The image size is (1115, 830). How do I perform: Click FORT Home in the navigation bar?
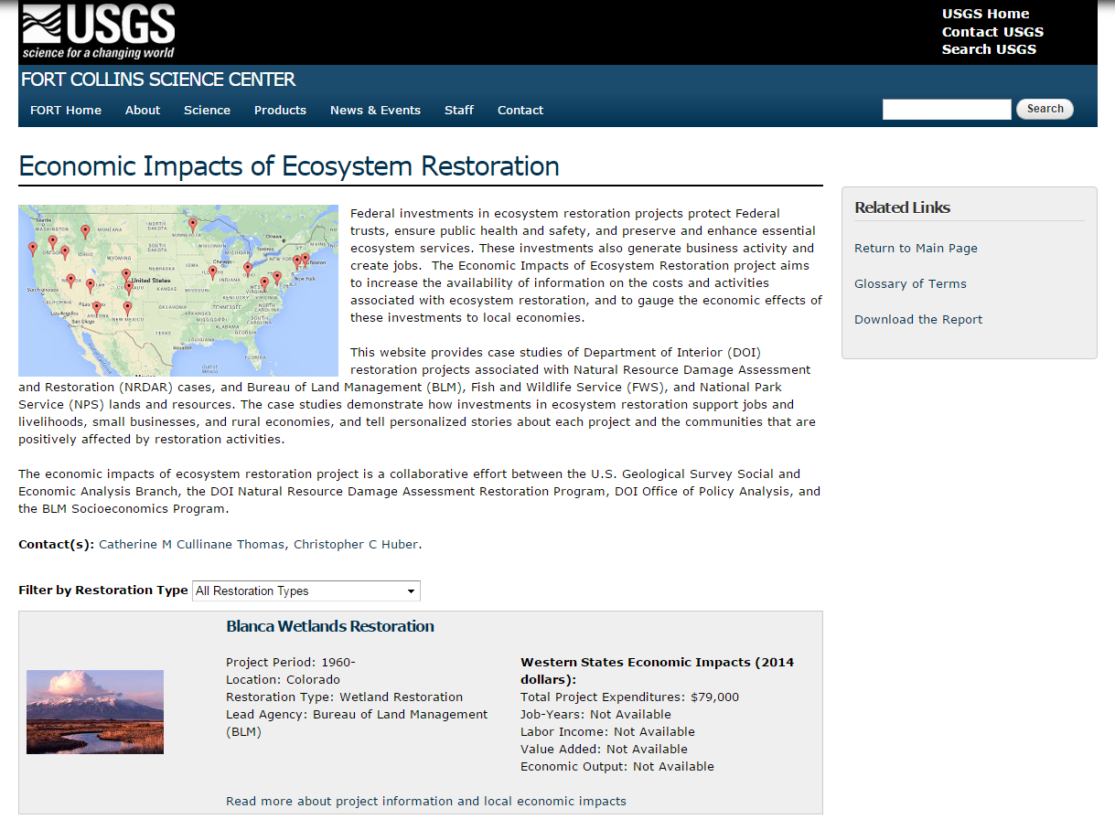pyautogui.click(x=65, y=110)
